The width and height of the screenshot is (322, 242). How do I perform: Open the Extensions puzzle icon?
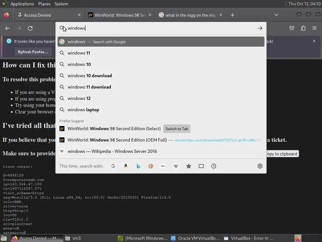303,28
